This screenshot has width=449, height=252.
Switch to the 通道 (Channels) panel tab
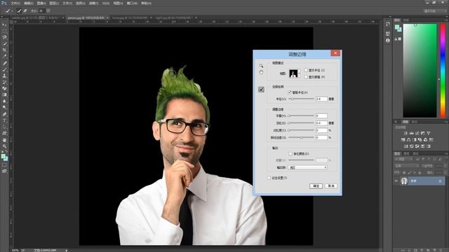click(407, 154)
